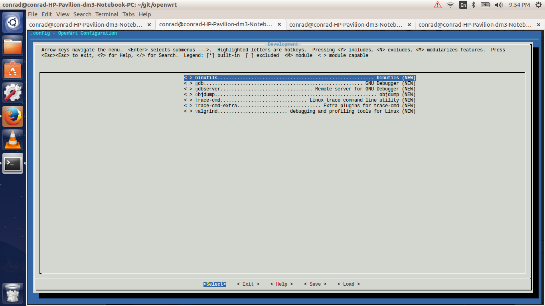This screenshot has height=306, width=545.
Task: Toggle the valgrind package selection bracket
Action: coord(188,112)
